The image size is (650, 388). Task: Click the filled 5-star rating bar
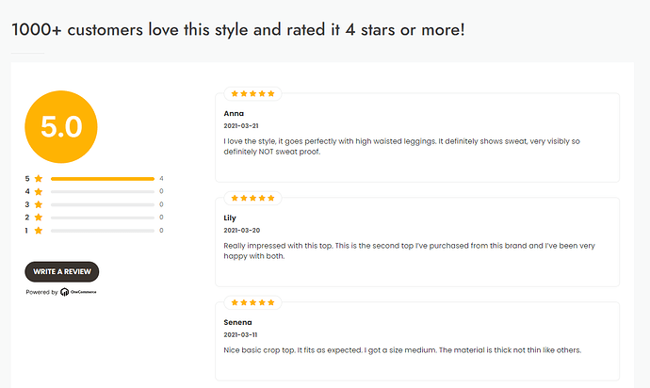pyautogui.click(x=102, y=178)
